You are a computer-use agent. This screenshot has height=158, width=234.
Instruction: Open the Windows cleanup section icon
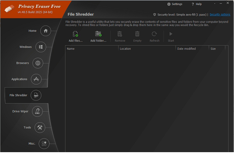41,47
